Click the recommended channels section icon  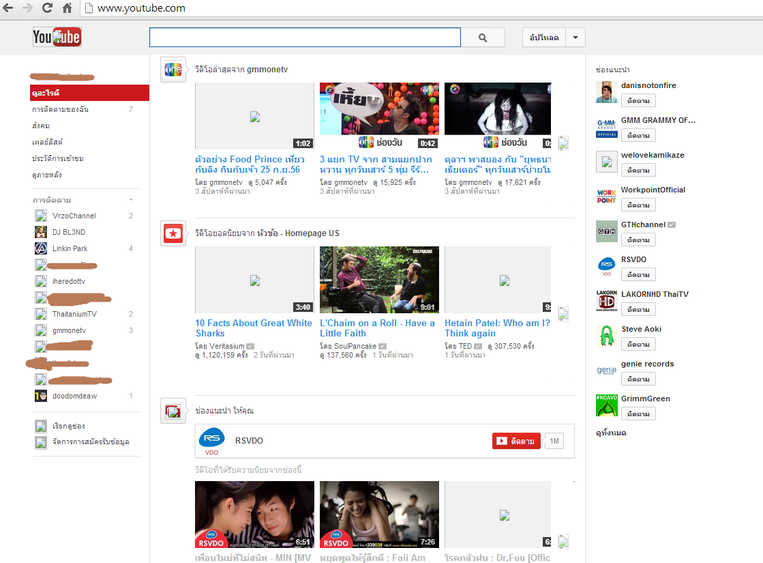coord(173,412)
